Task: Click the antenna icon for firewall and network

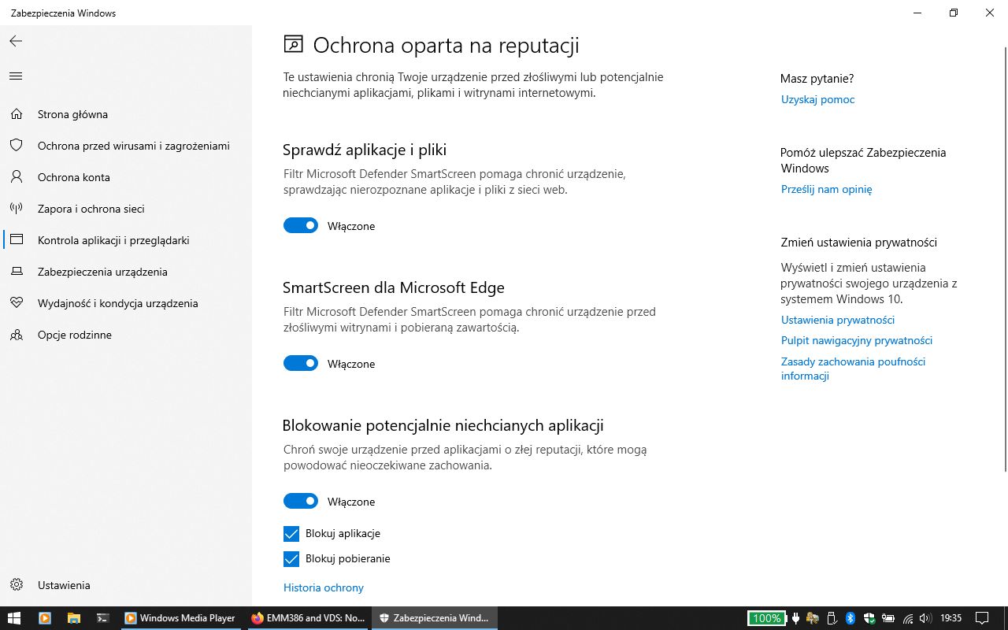Action: 16,209
